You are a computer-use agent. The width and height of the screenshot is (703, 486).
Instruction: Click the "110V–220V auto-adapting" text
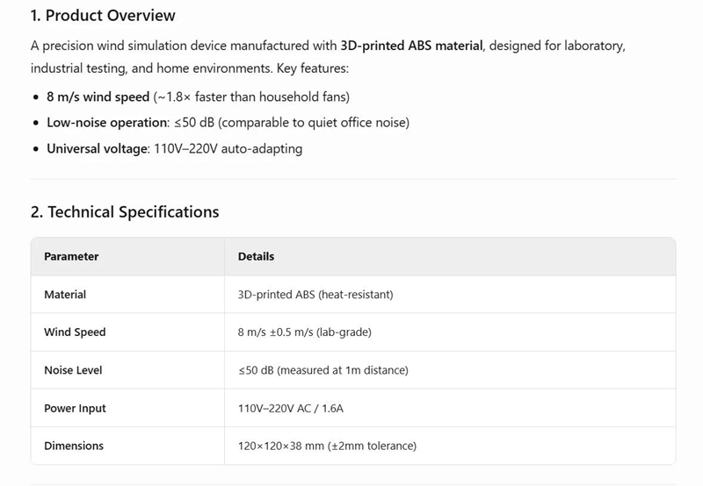(228, 149)
